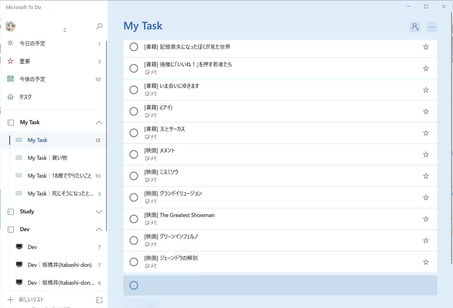
Task: Star the ミスミソウ task
Action: tap(426, 176)
